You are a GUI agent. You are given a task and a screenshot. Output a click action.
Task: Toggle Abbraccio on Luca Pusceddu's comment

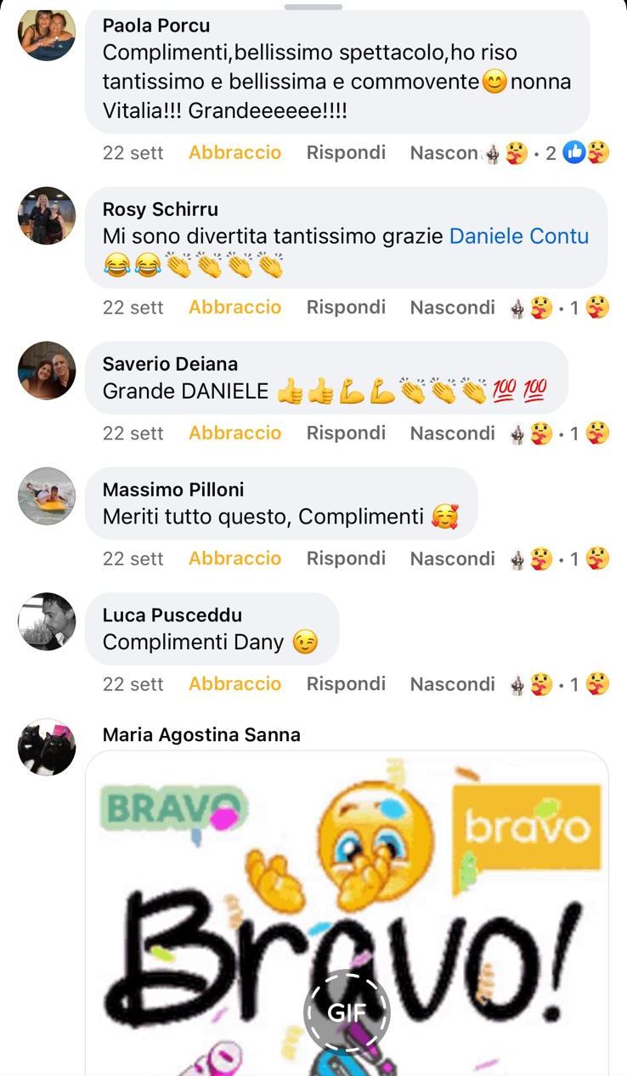point(234,684)
